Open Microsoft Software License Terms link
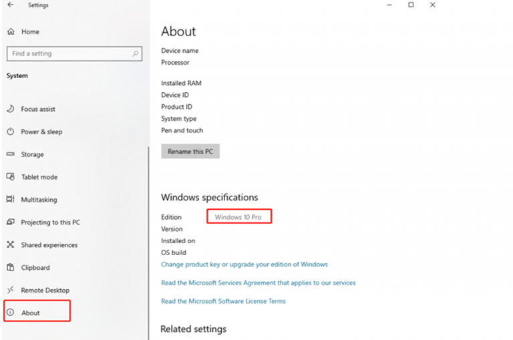513x340 pixels. (223, 301)
